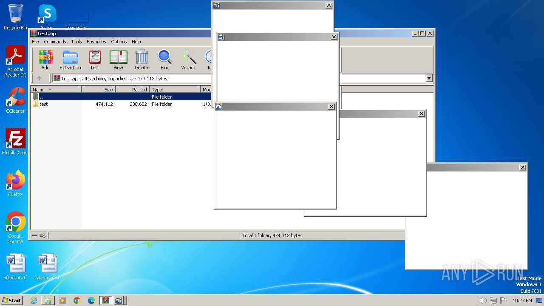Click the Extract To toolbar icon
This screenshot has height=306, width=544.
click(70, 59)
